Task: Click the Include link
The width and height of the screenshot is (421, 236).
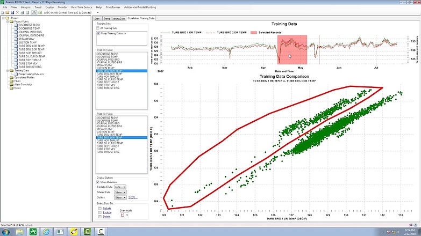Action: (x=107, y=208)
